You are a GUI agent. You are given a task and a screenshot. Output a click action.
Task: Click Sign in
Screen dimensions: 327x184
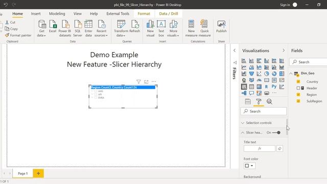tap(285, 5)
